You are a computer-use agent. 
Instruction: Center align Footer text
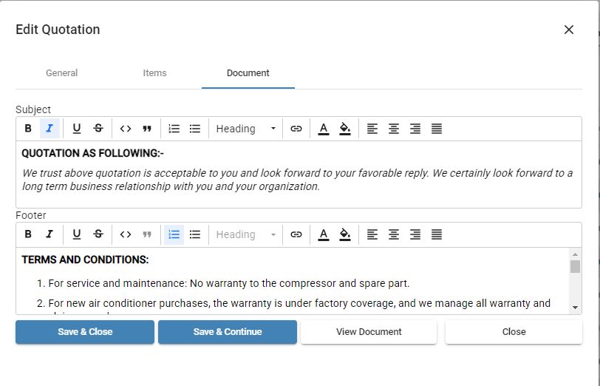[x=394, y=234]
